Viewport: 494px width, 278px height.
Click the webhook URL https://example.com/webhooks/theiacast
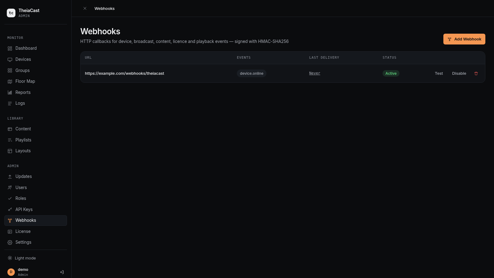coord(124,74)
